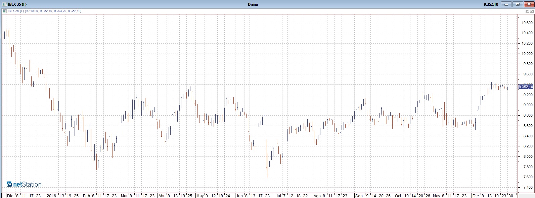Image resolution: width=535 pixels, height=198 pixels.
Task: Click the Nov marker on the time axis
Action: pos(436,196)
